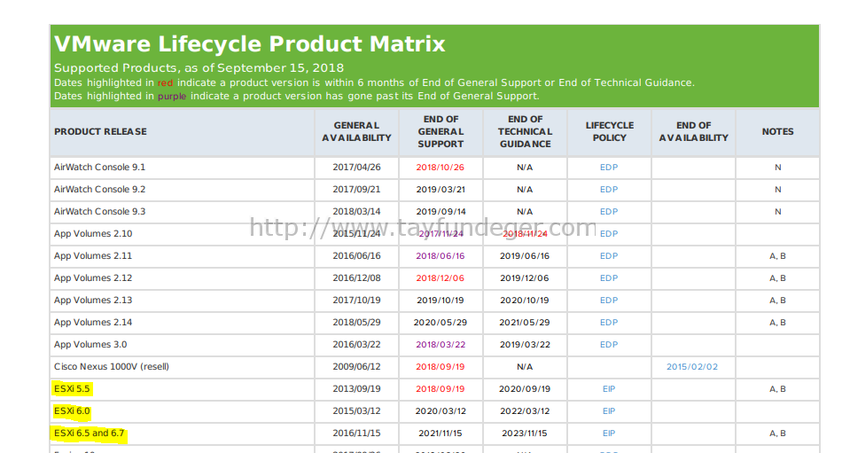Open the EIP link for ESXi 6.5 and 6.7

pos(608,433)
